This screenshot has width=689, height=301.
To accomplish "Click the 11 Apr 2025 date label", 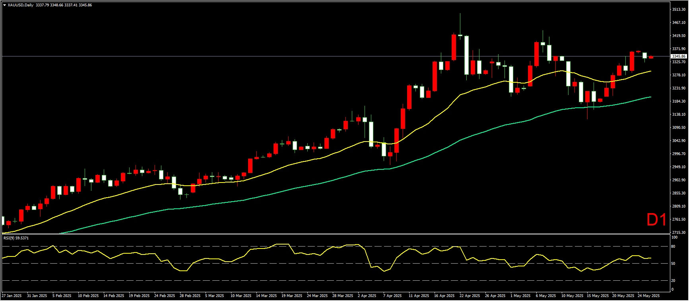I will (419, 296).
